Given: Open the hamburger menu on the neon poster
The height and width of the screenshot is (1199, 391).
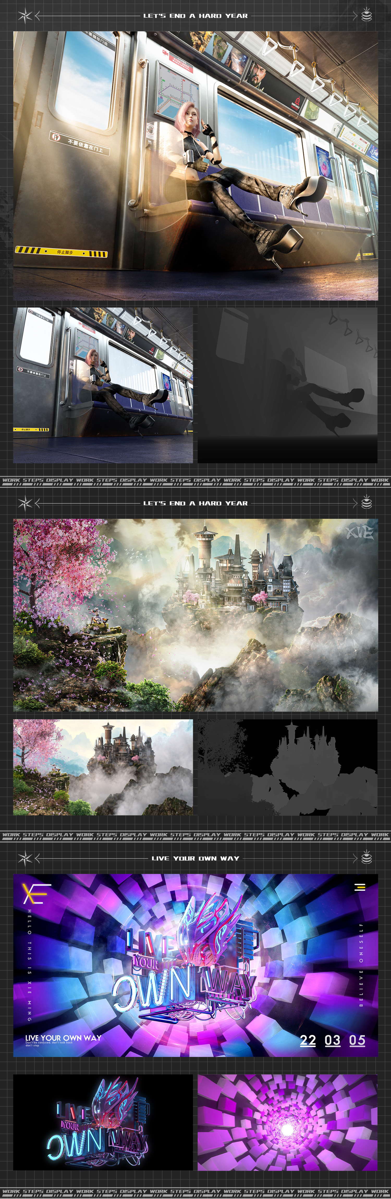Looking at the screenshot, I should click(360, 887).
